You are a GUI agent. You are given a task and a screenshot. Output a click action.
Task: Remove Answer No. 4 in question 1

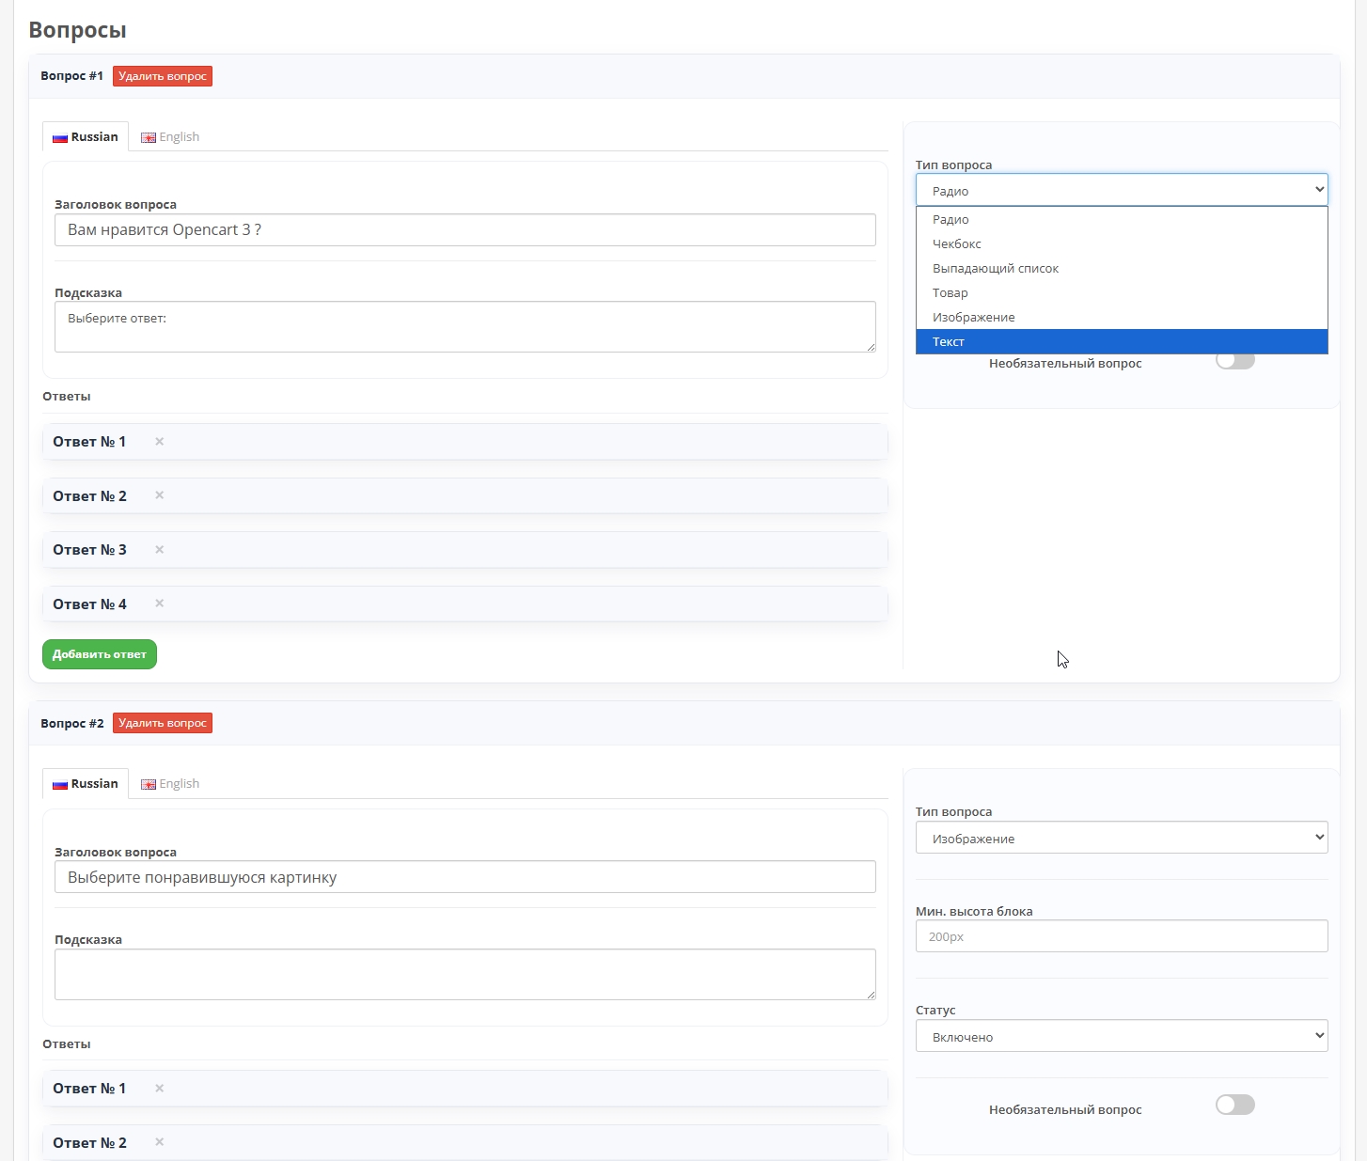pos(160,604)
